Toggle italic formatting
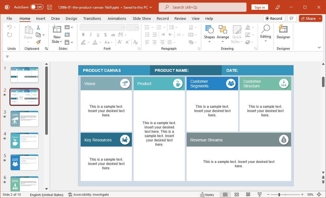The height and width of the screenshot is (198, 326). (90, 34)
